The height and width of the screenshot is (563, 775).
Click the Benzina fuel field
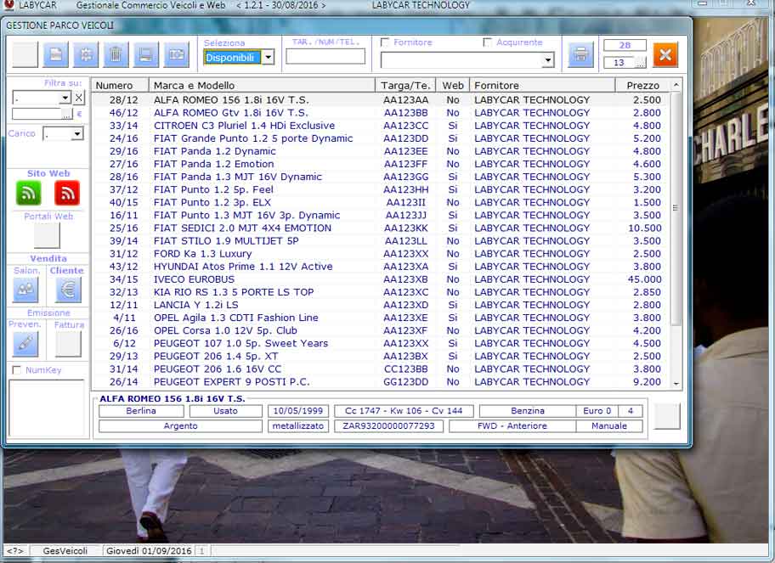click(x=528, y=411)
